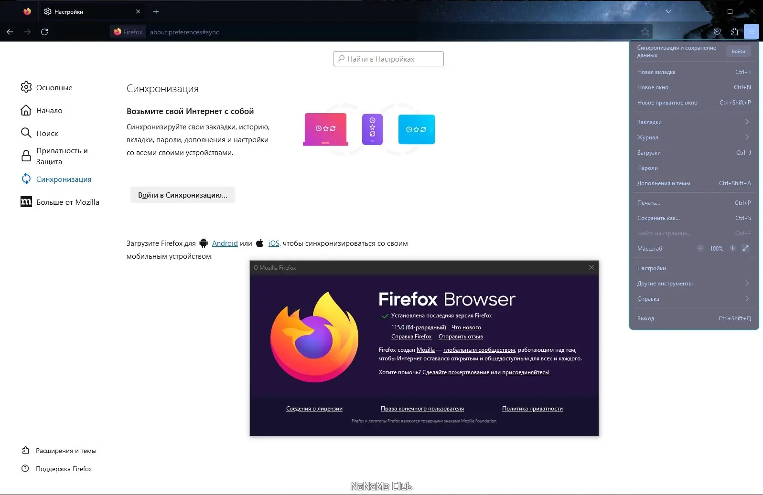Close the О Mozilla Firefox dialog

[x=591, y=267]
